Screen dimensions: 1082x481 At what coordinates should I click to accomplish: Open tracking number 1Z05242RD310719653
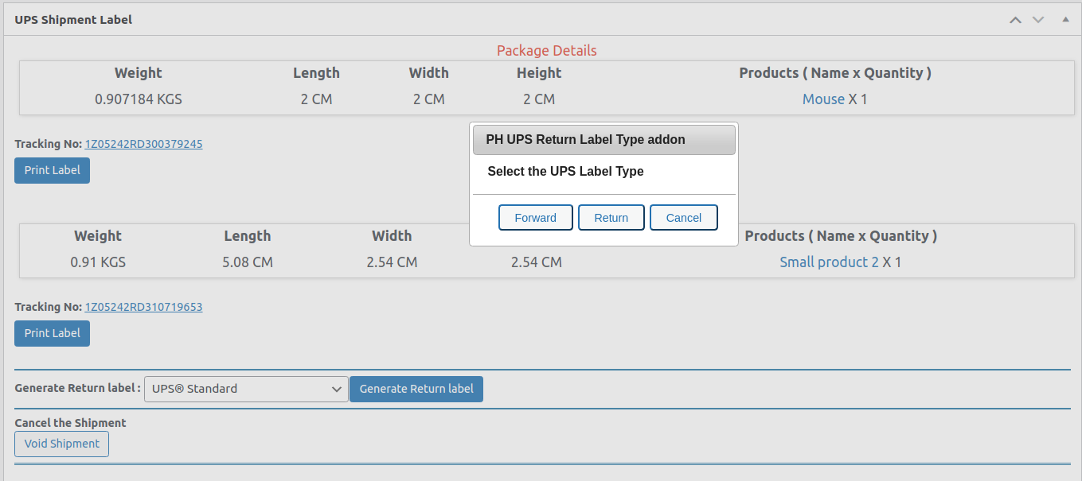coord(143,307)
